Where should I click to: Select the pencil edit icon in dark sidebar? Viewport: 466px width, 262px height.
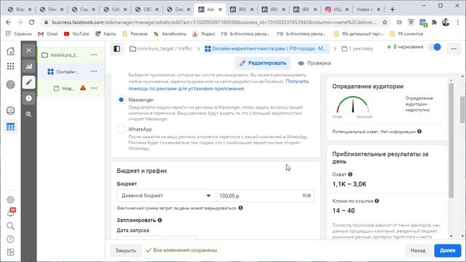pos(29,82)
